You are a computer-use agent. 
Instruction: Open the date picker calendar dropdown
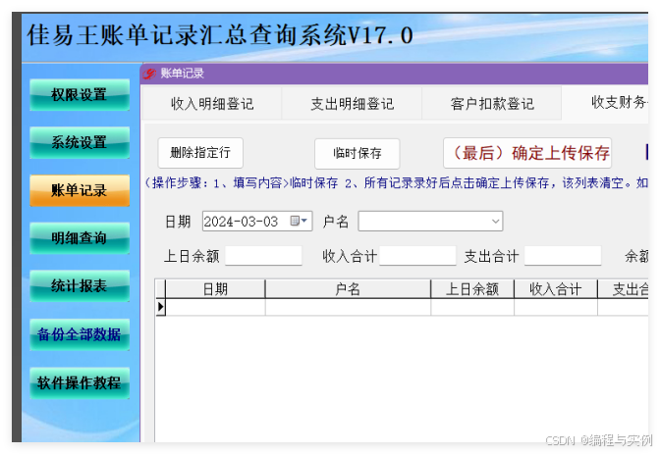300,221
